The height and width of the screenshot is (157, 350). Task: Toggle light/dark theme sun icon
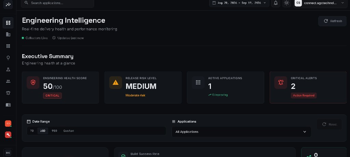pyautogui.click(x=287, y=3)
